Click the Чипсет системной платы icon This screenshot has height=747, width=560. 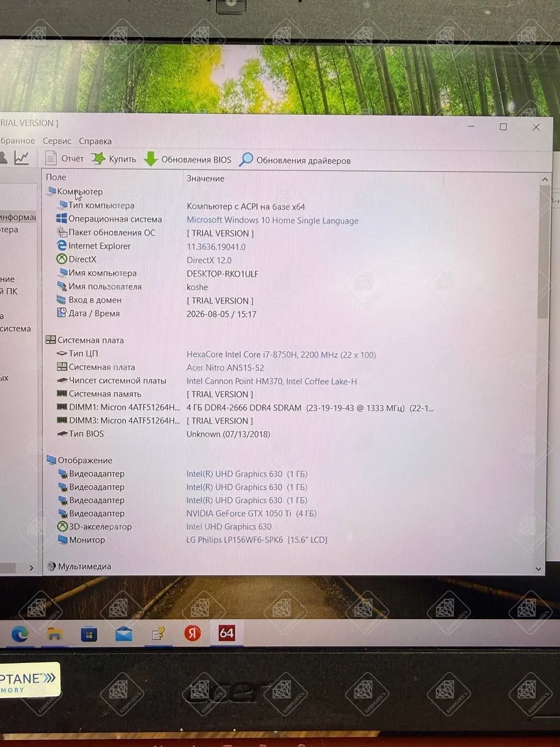pos(62,380)
